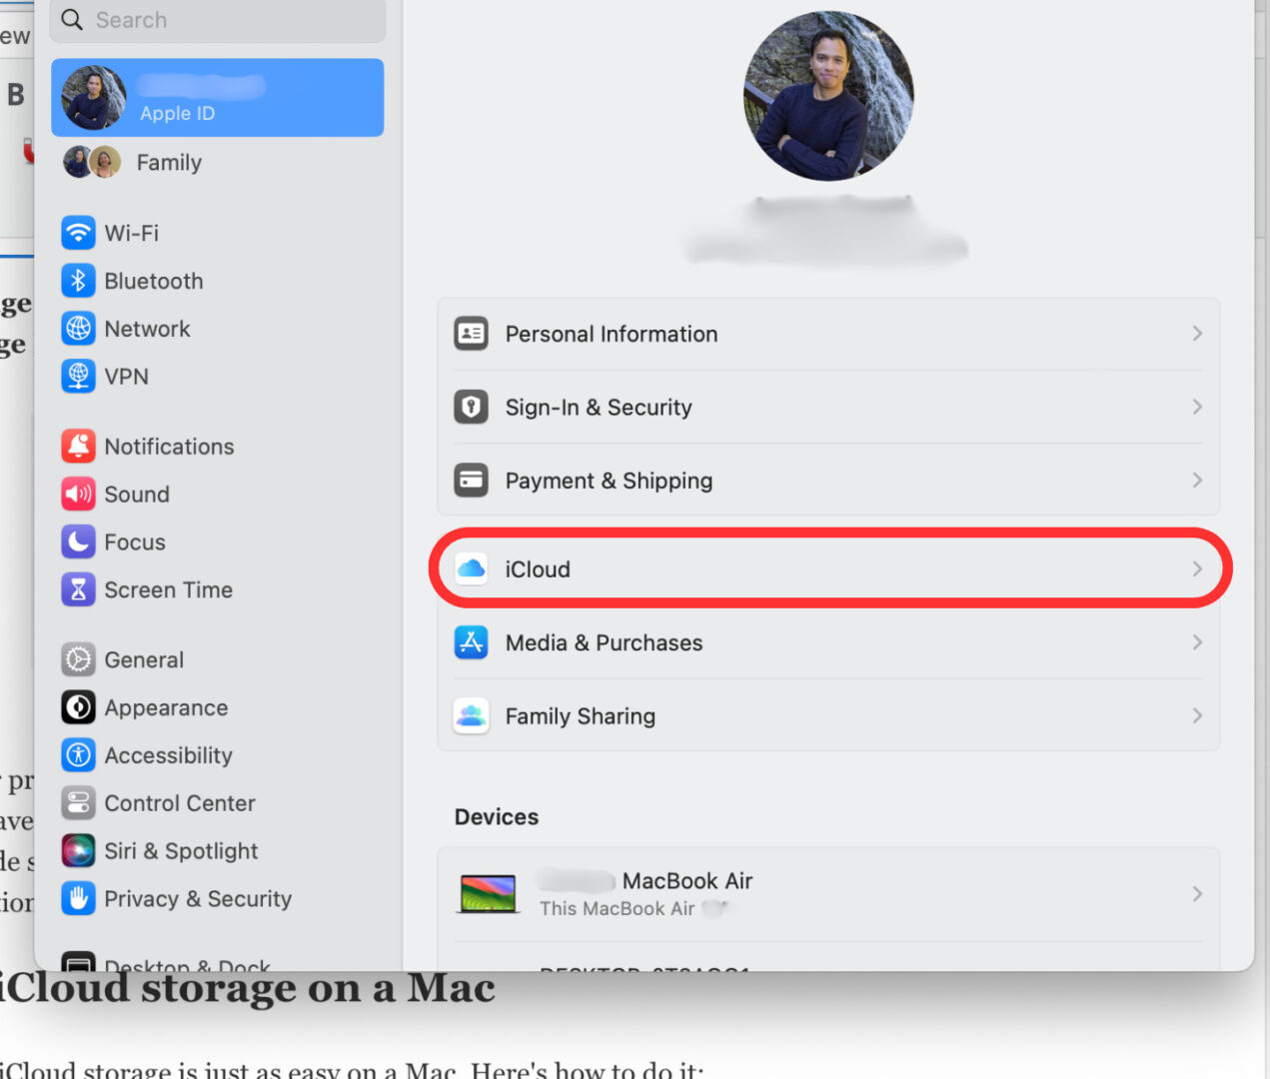Screen dimensions: 1270x1079
Task: Click the sidebar Apple ID avatar
Action: pos(94,98)
